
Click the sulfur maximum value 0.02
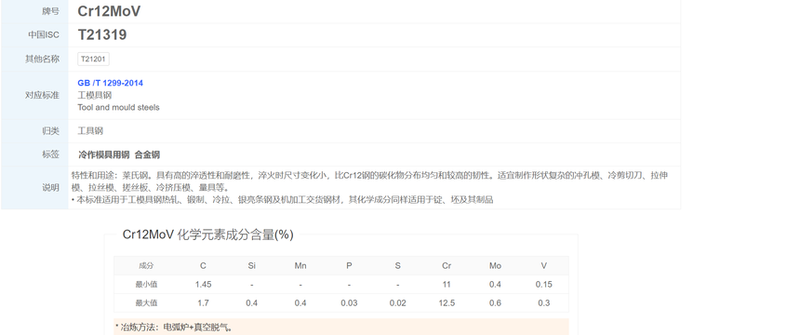397,302
